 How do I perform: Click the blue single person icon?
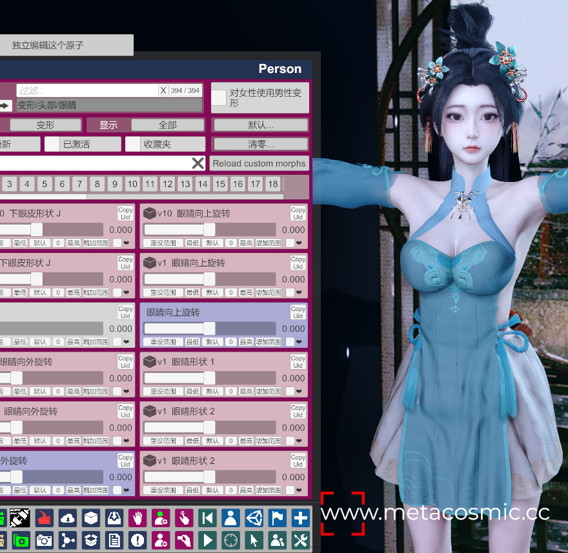(x=231, y=518)
